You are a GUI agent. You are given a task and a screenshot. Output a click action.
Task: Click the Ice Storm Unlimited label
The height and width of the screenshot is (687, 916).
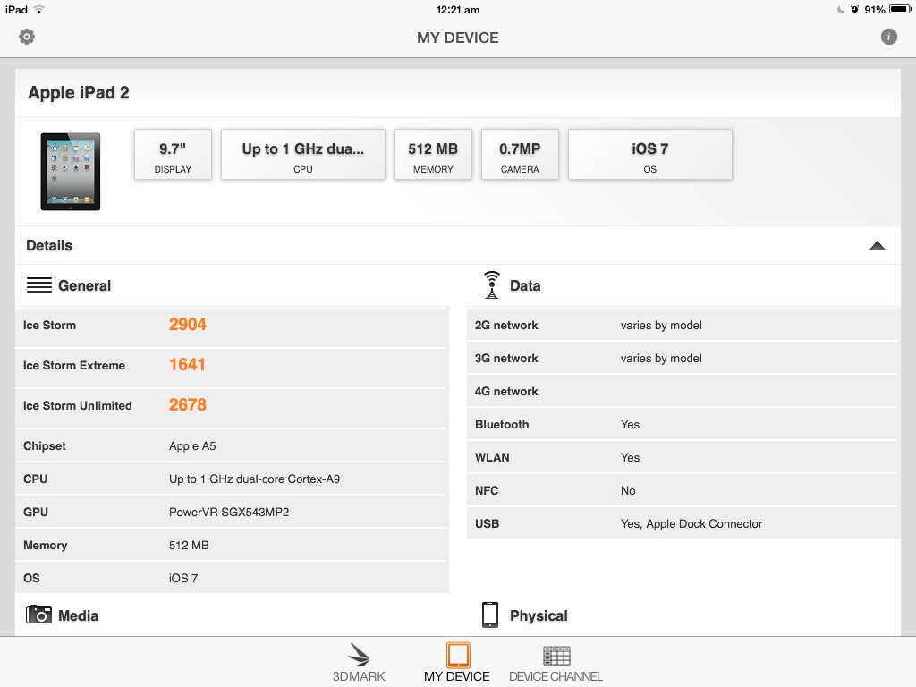pyautogui.click(x=78, y=405)
